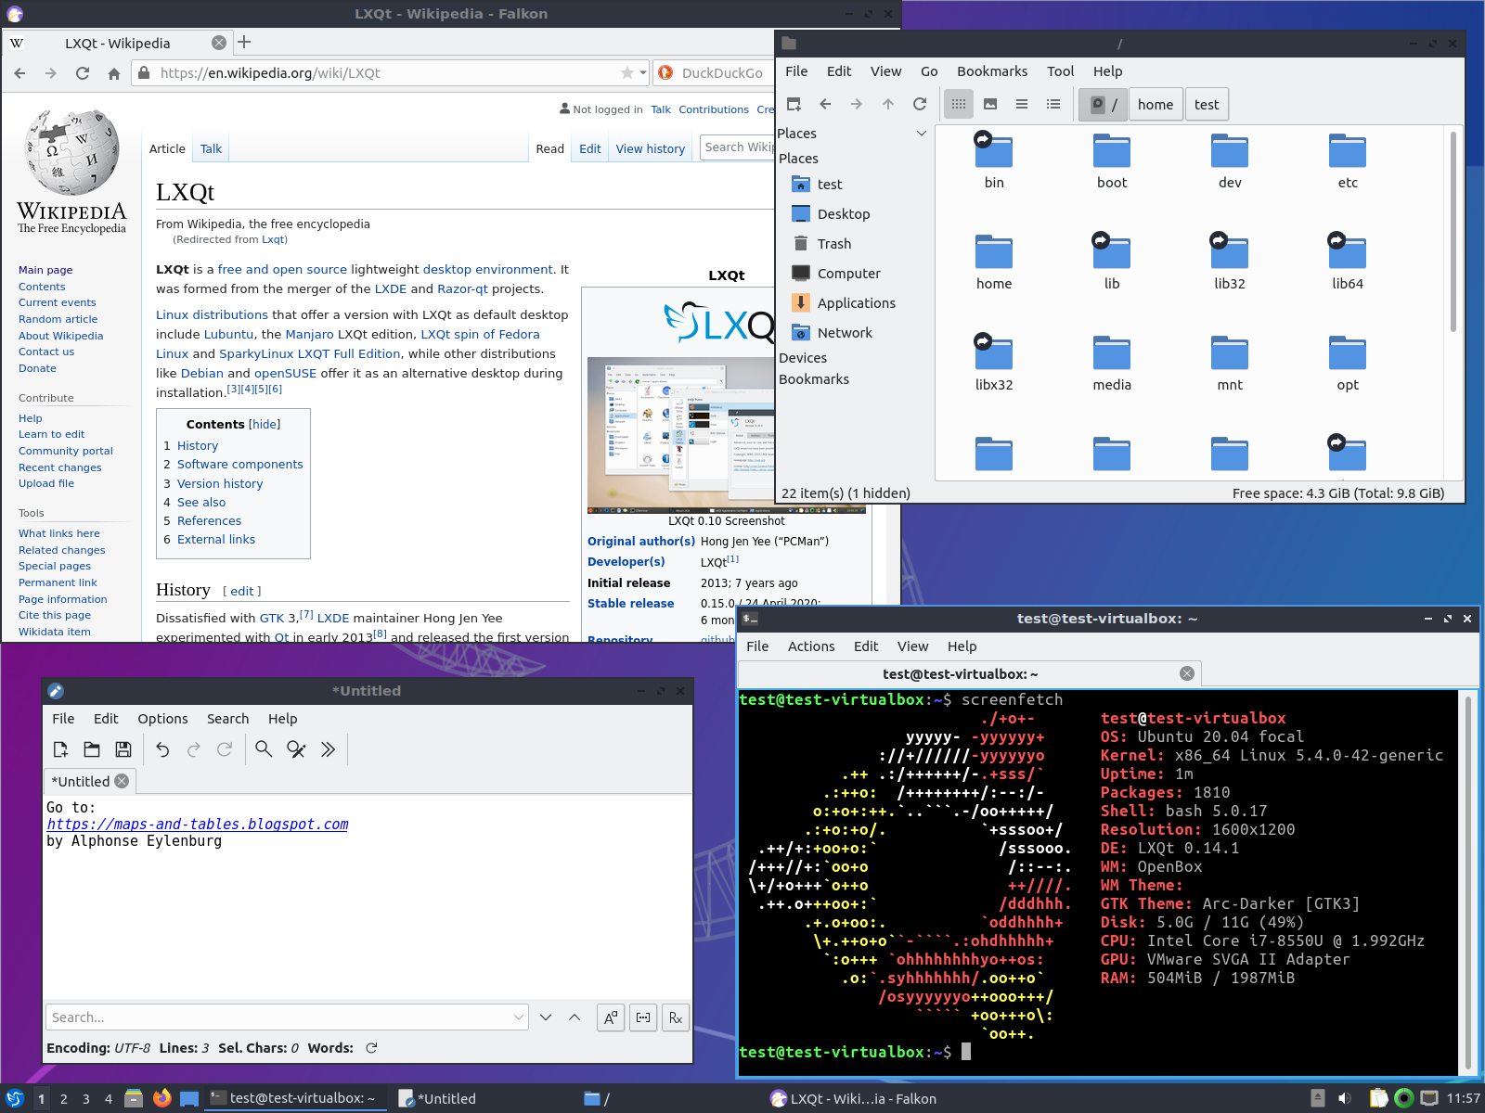Open the Bookmarks menu in file manager
This screenshot has height=1113, width=1485.
[x=991, y=71]
